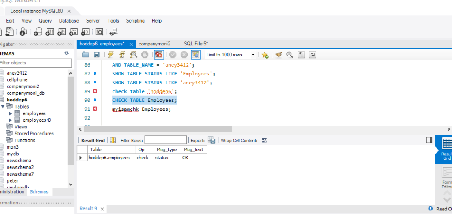Toggle invisible characters display
Viewport: 452px width, 214px height.
[x=301, y=55]
